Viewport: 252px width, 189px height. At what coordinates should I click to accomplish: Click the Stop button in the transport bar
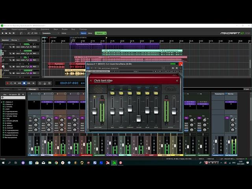point(24,83)
